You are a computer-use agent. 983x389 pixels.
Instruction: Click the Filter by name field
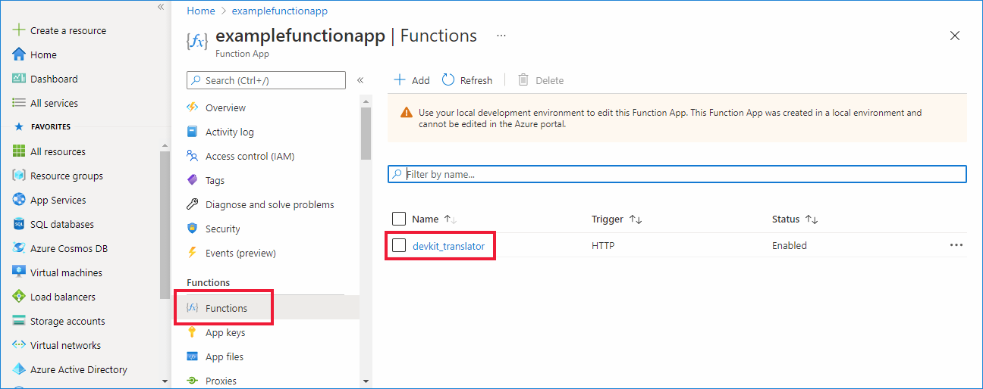(x=683, y=174)
